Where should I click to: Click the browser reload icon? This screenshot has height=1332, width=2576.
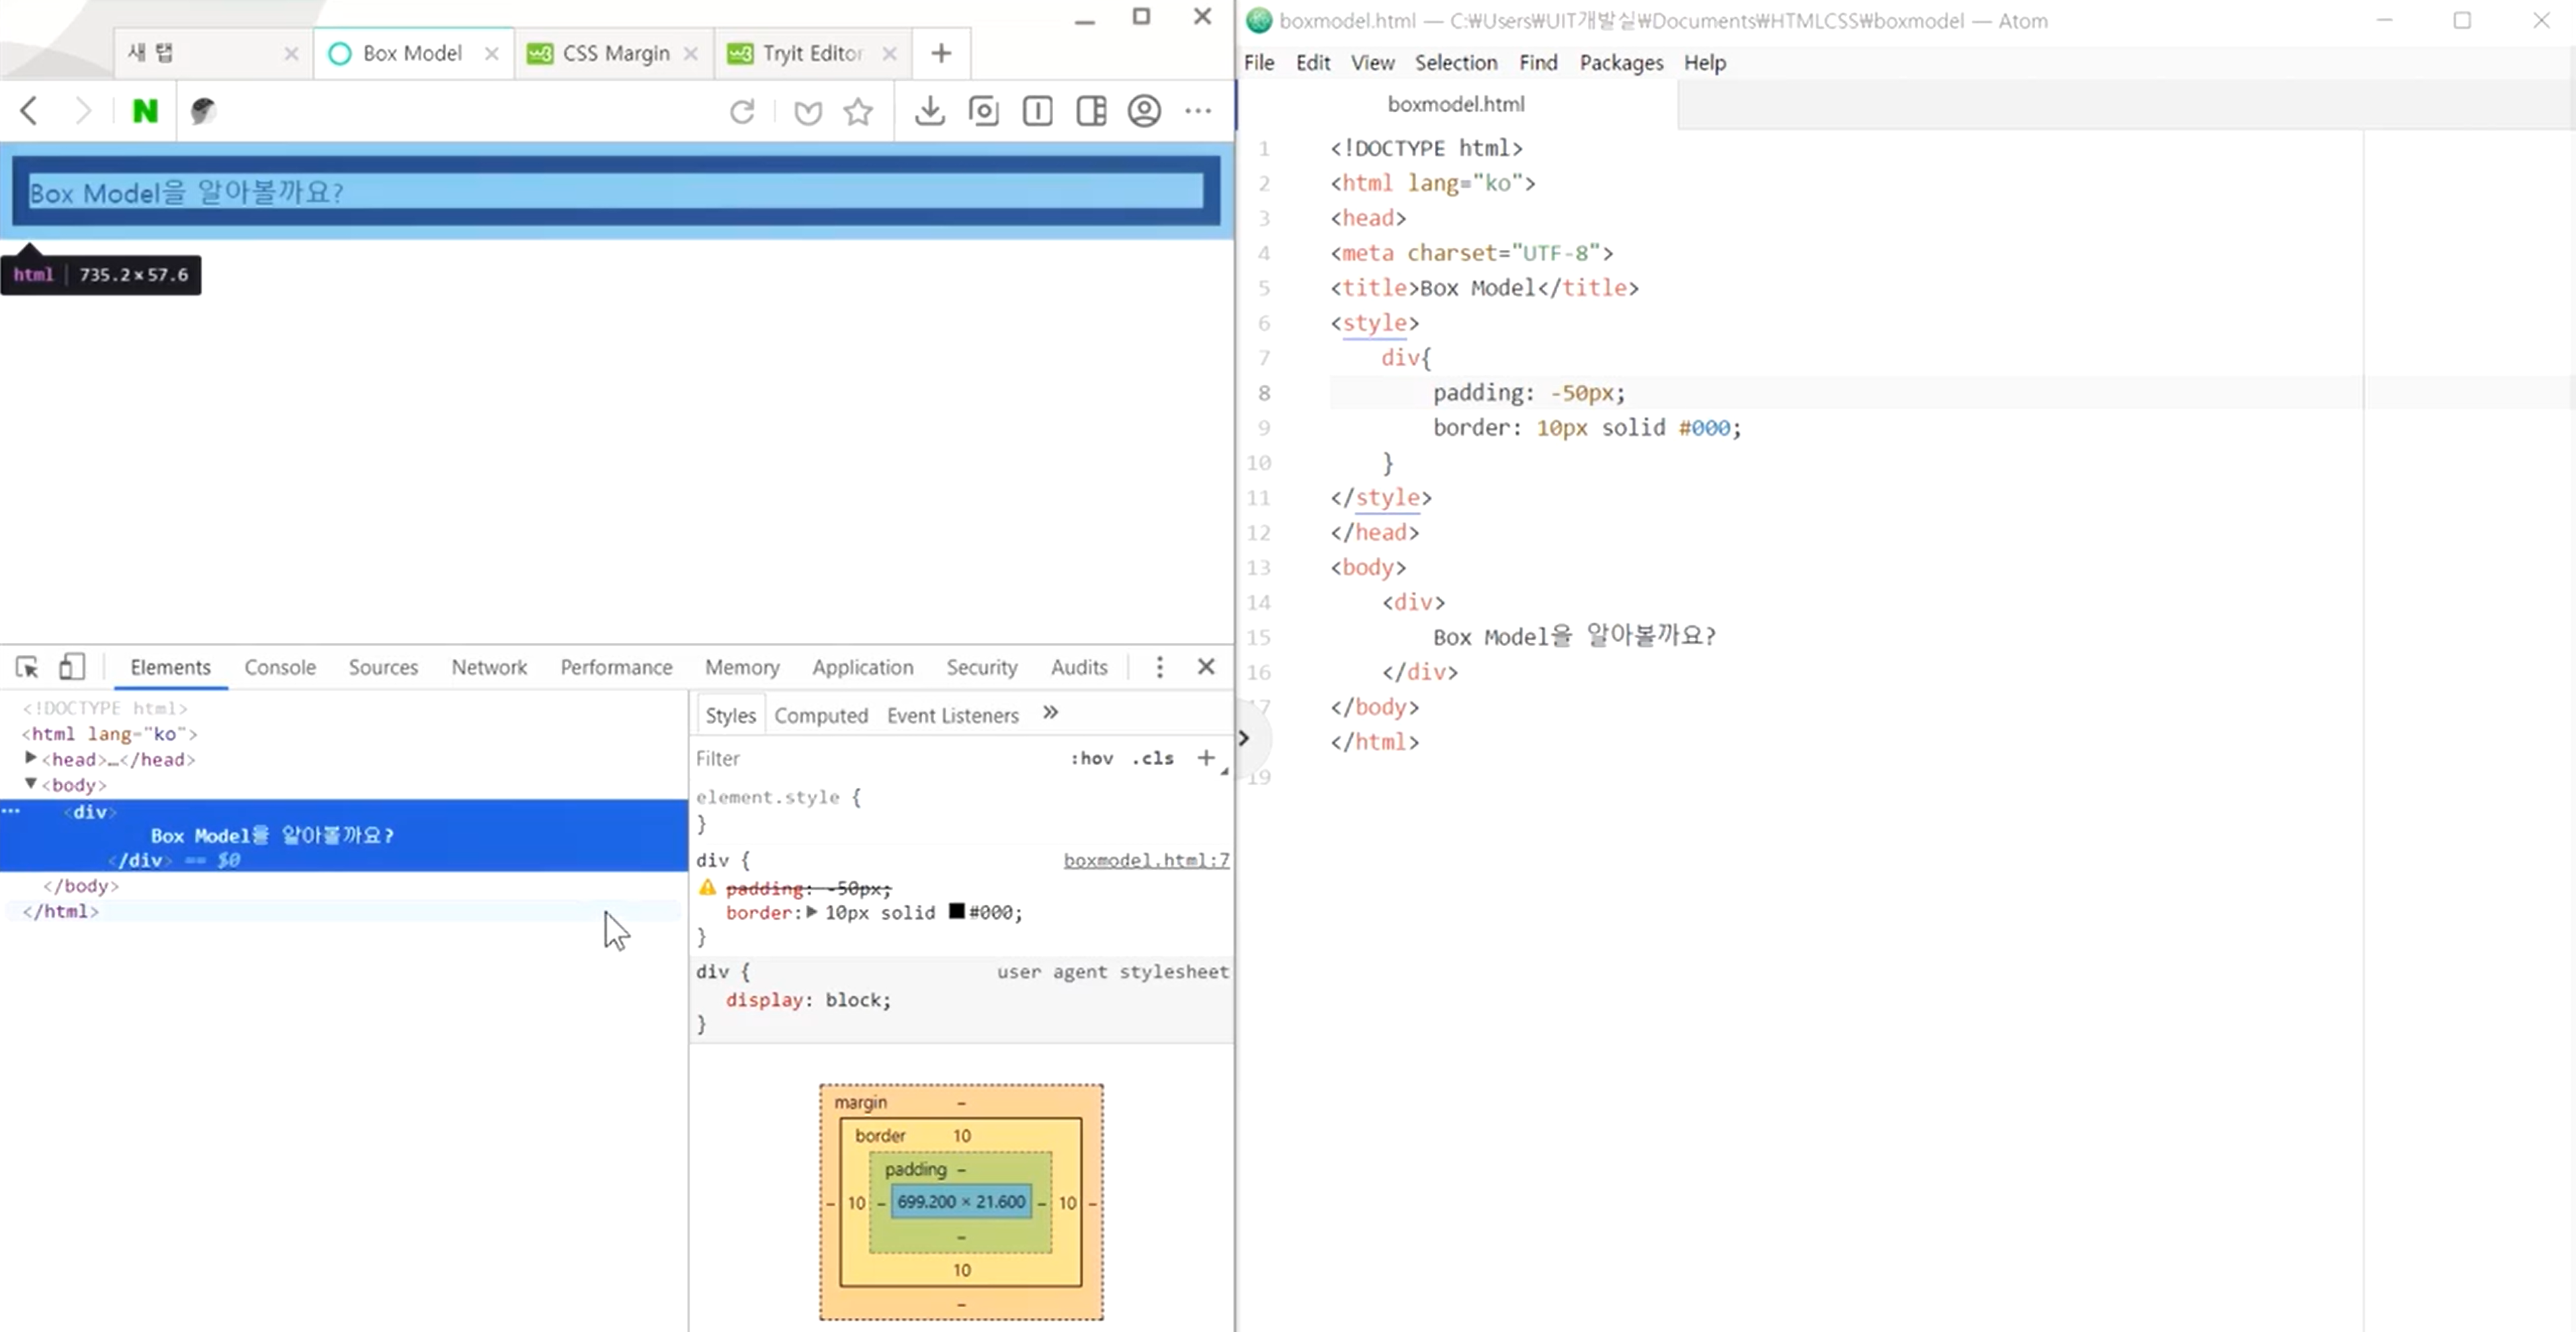click(742, 111)
